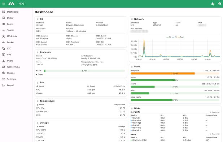
Task: Grab the Network card drag handle
Action: pos(132,19)
